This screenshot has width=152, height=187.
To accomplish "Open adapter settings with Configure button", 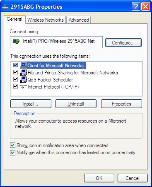I will 123,43.
